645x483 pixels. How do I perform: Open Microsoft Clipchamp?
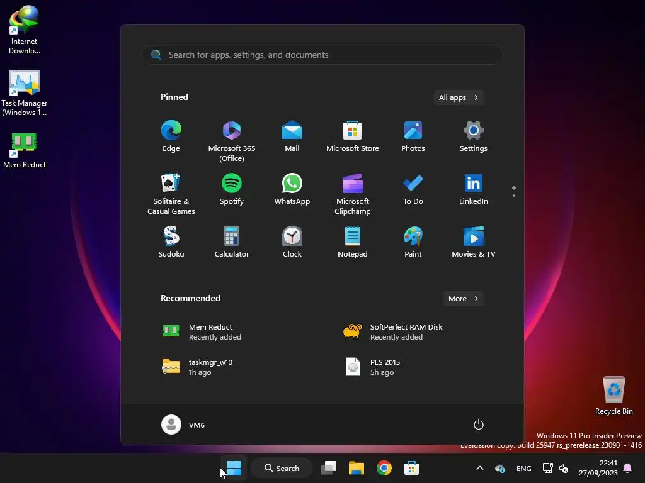pyautogui.click(x=353, y=194)
